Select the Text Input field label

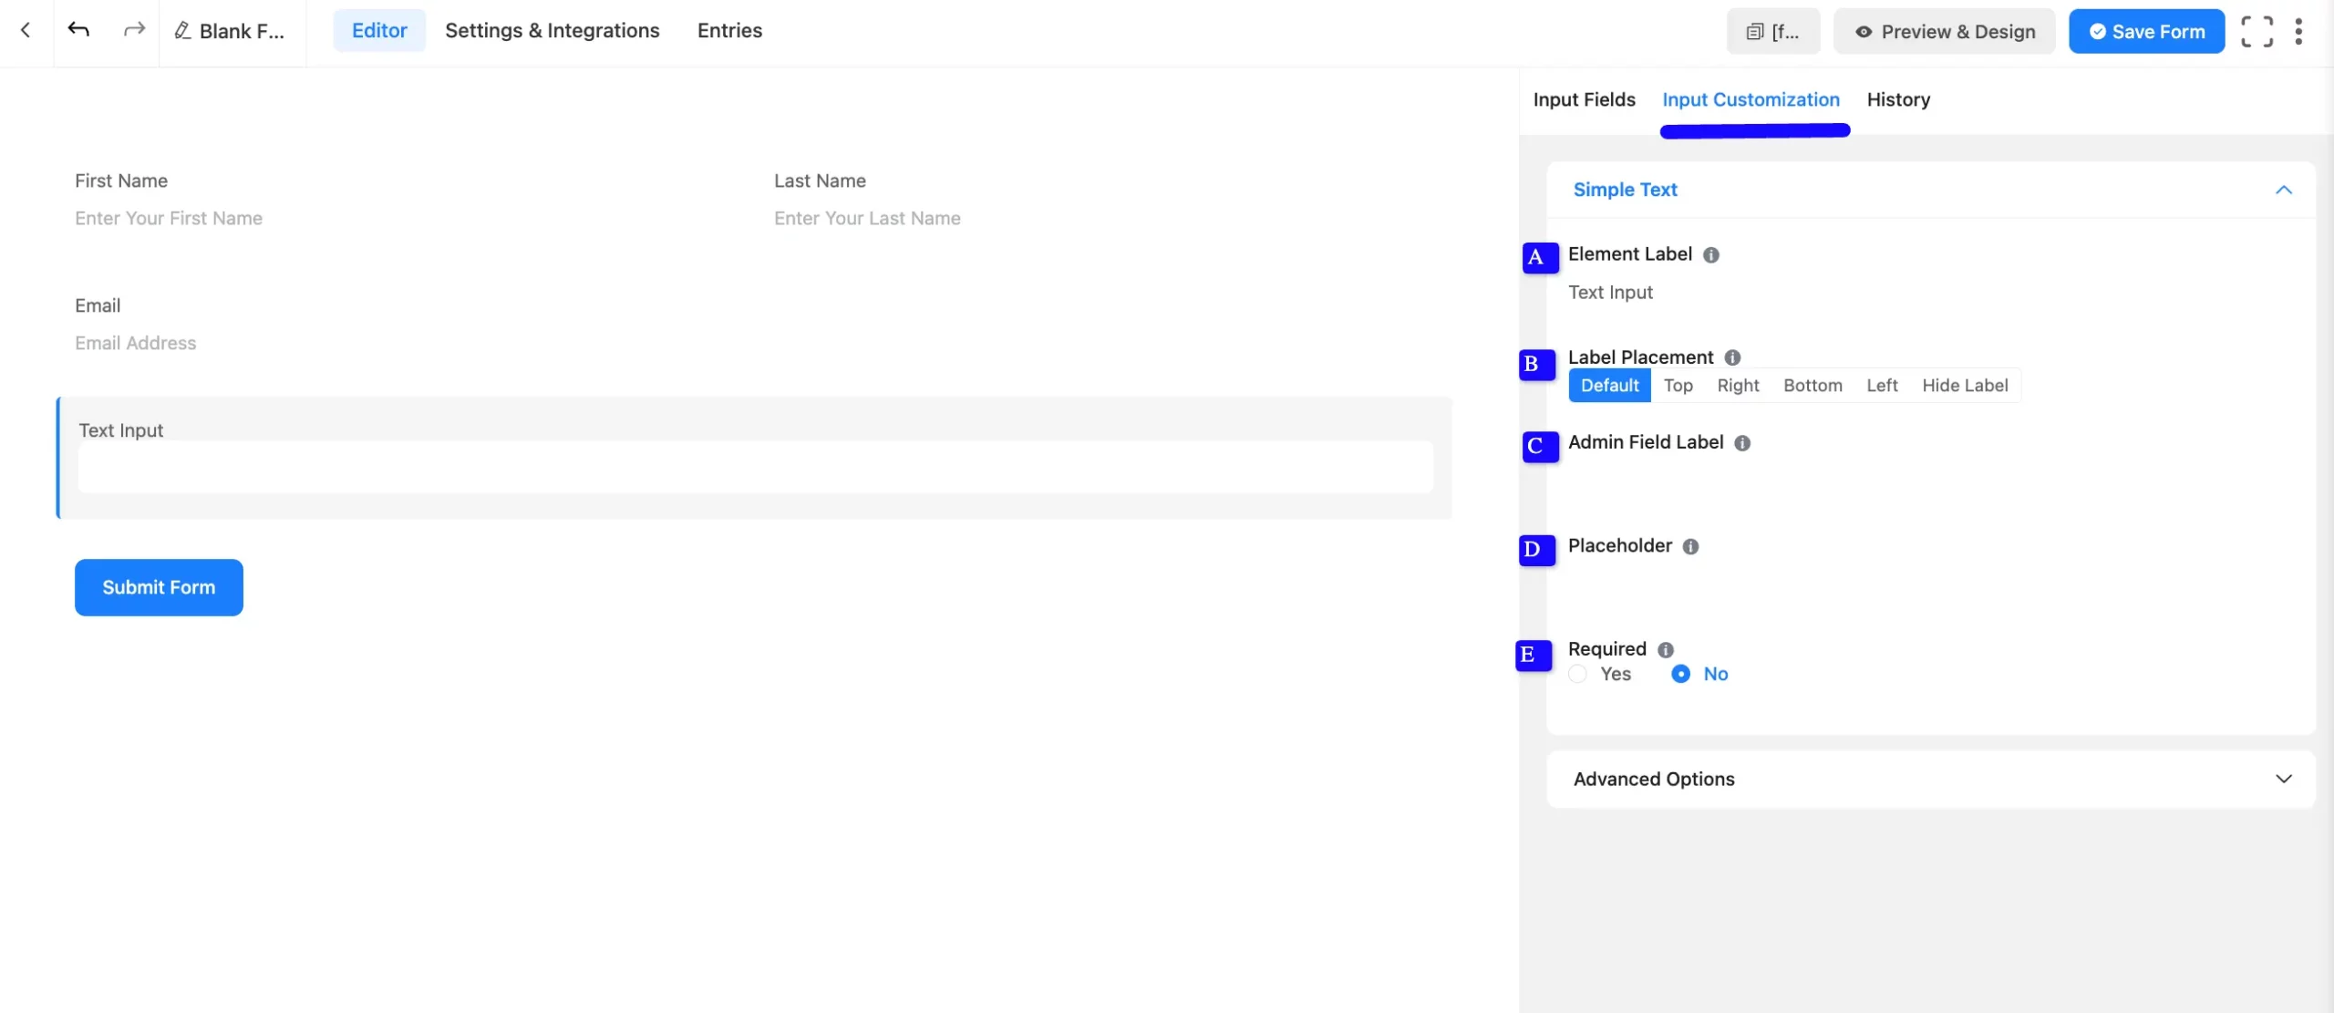click(121, 430)
